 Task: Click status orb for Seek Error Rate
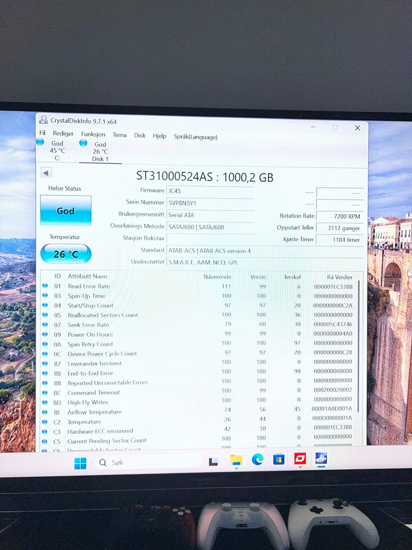(45, 324)
